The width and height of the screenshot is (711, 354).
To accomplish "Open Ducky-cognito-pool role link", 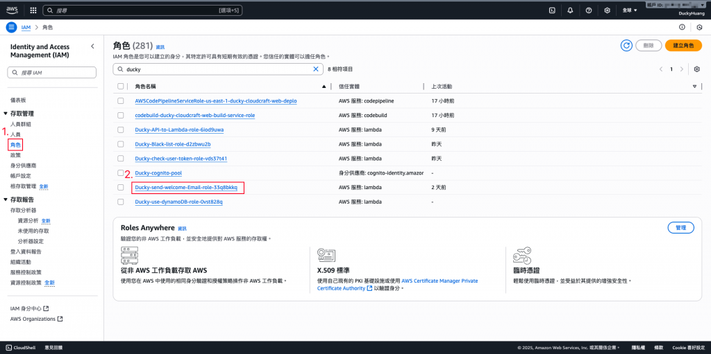I will coord(158,173).
